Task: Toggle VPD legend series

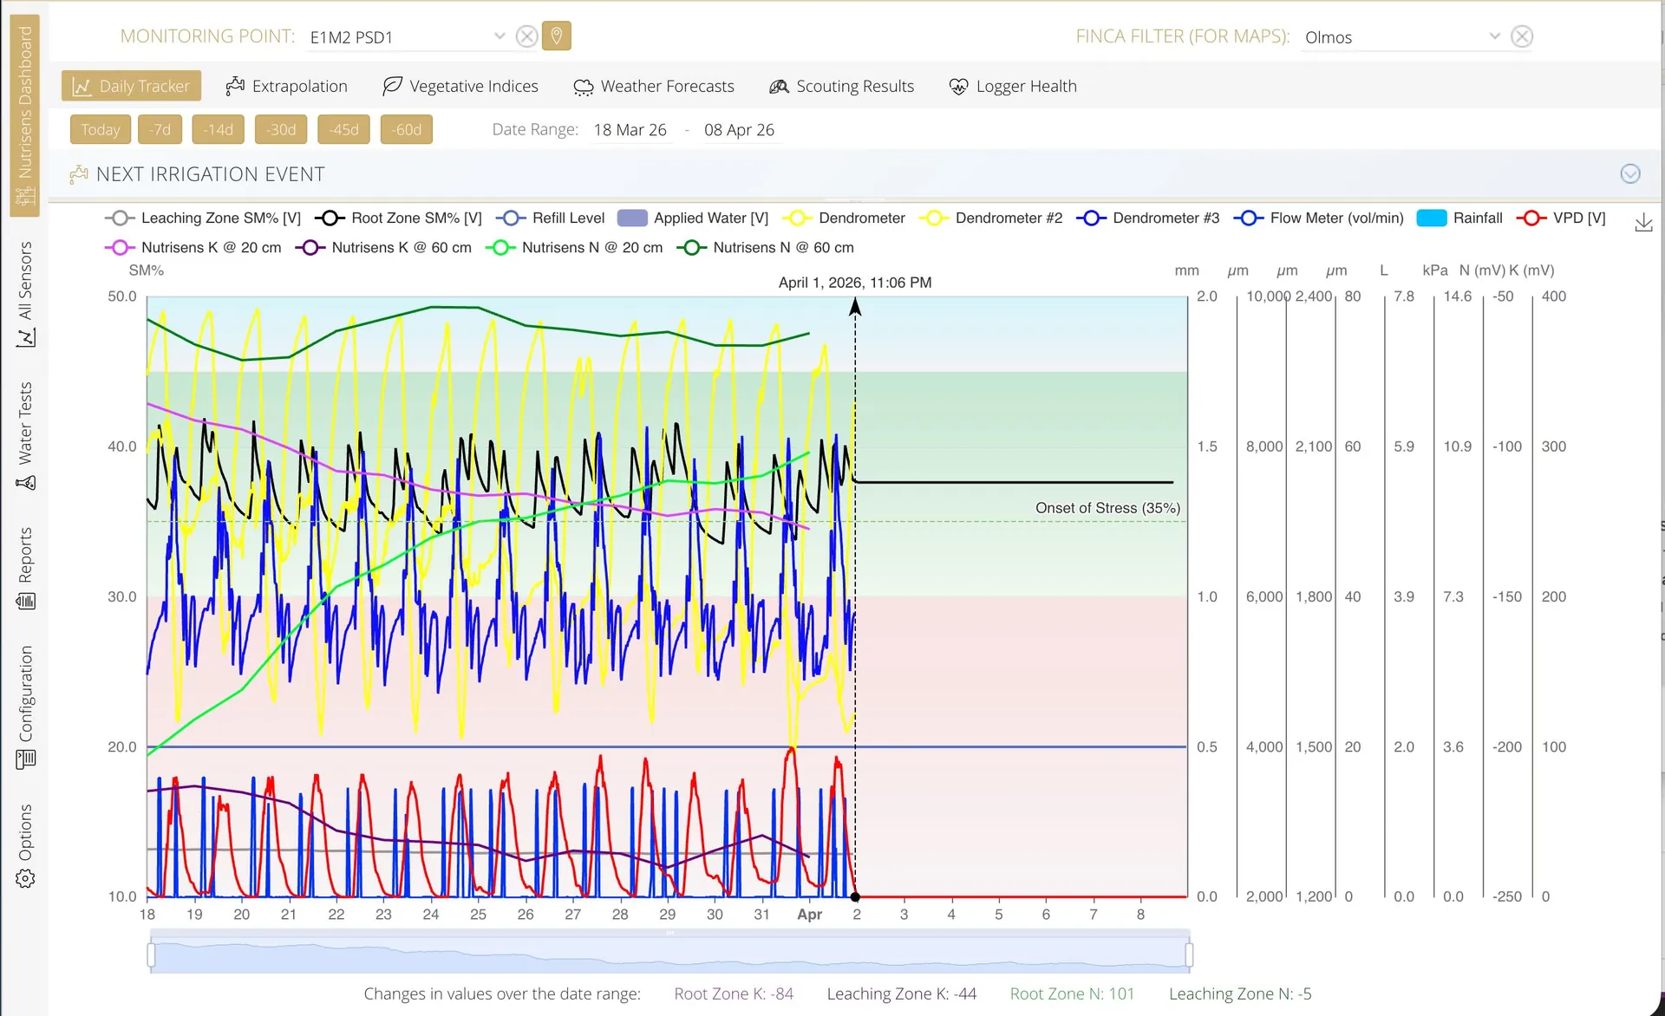Action: tap(1561, 218)
